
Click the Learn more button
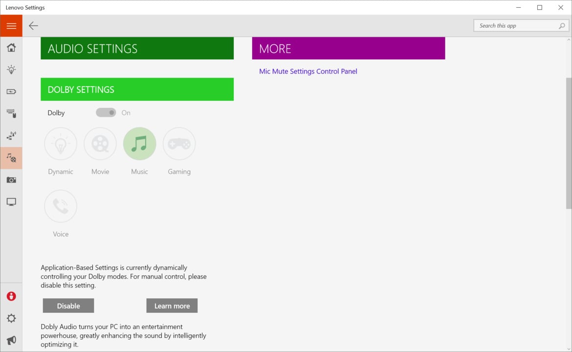click(x=172, y=306)
